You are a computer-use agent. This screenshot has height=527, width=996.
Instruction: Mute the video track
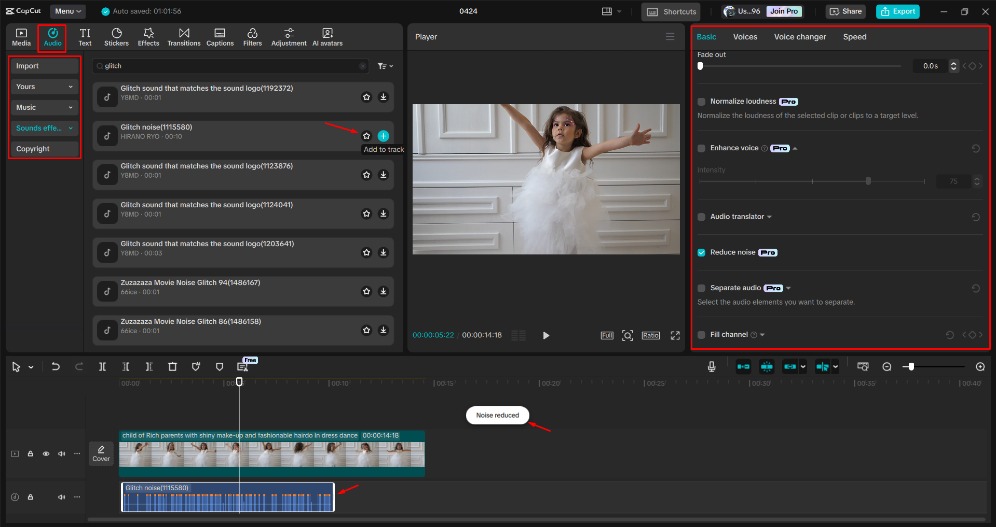(x=62, y=453)
